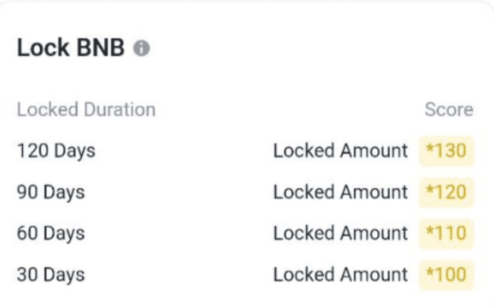Click the word Locked in the column header

pyautogui.click(x=45, y=110)
